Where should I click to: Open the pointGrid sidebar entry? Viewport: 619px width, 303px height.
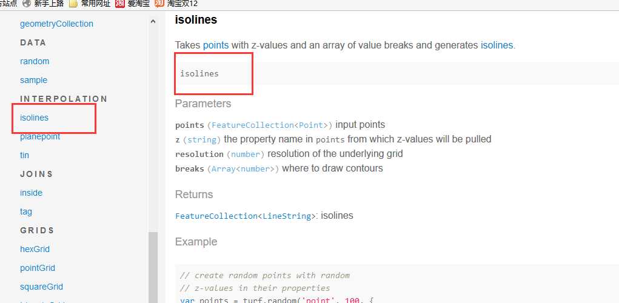pos(38,268)
